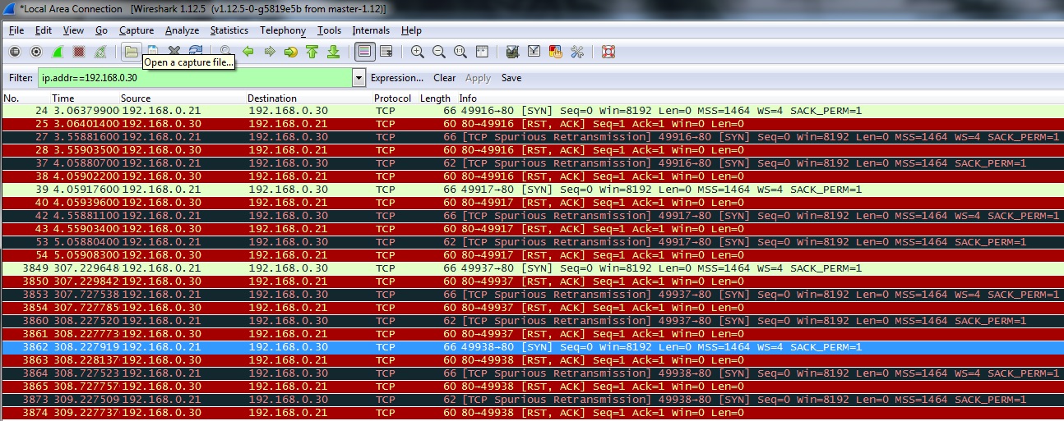Open the capture interfaces list icon
1064x421 pixels.
(x=15, y=52)
